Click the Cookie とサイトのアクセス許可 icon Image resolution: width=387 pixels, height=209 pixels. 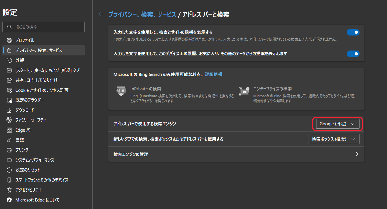9,90
